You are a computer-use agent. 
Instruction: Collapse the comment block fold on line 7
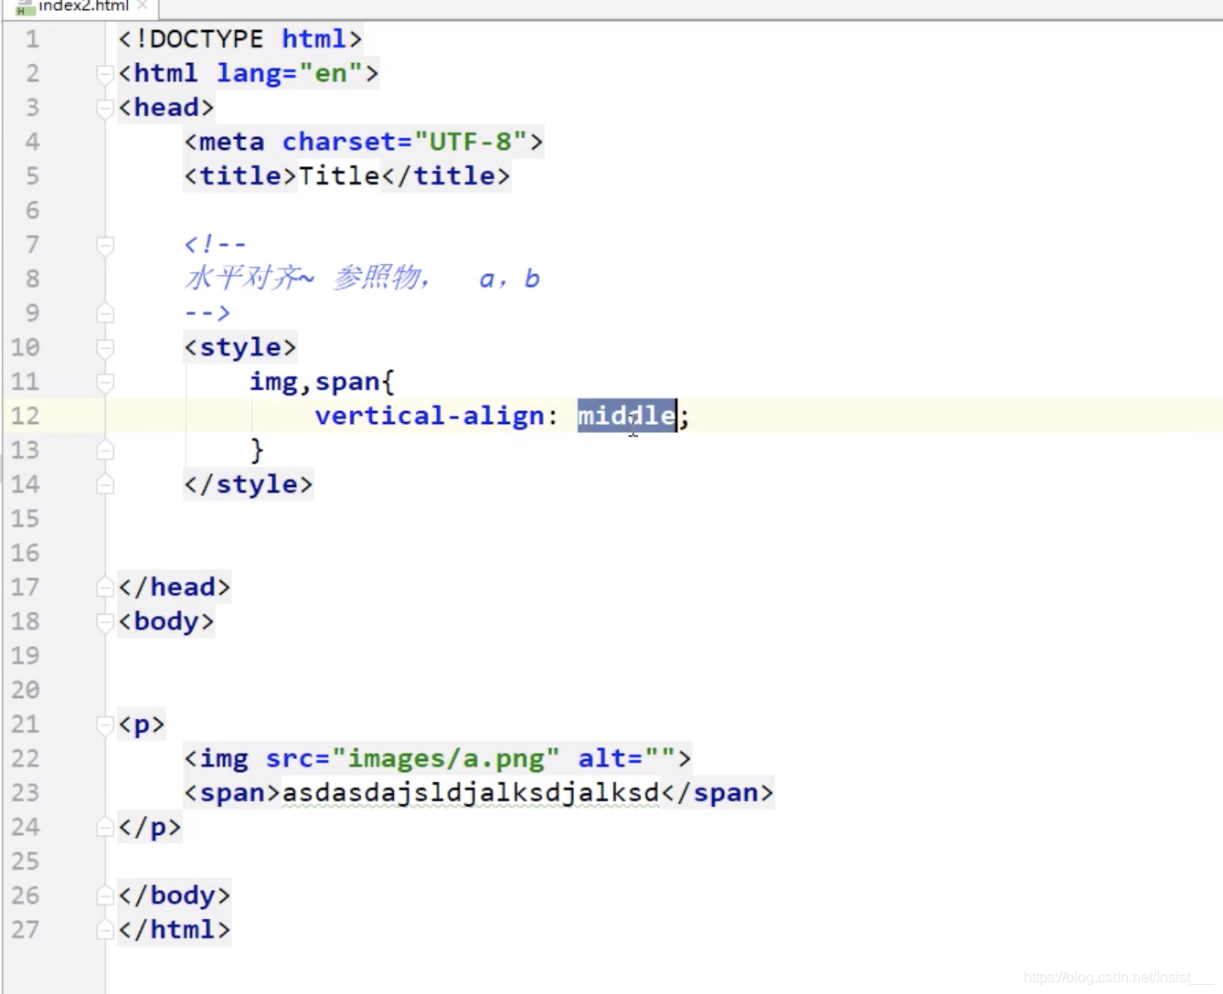pyautogui.click(x=105, y=245)
